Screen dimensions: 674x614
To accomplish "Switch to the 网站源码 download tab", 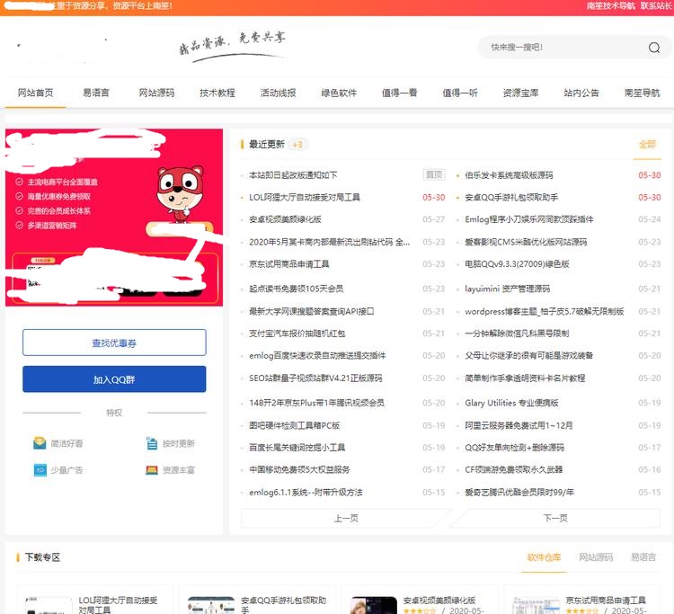I will pyautogui.click(x=596, y=557).
